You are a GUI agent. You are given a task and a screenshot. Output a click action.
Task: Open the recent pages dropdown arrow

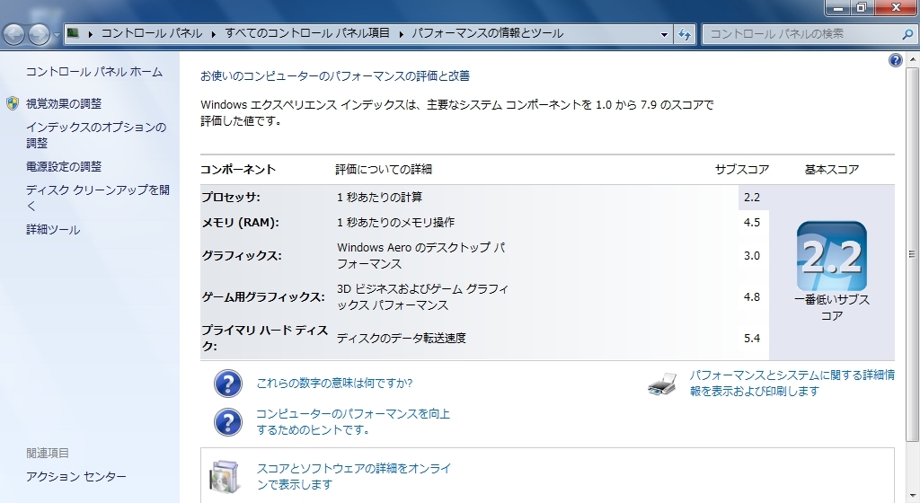coord(57,34)
